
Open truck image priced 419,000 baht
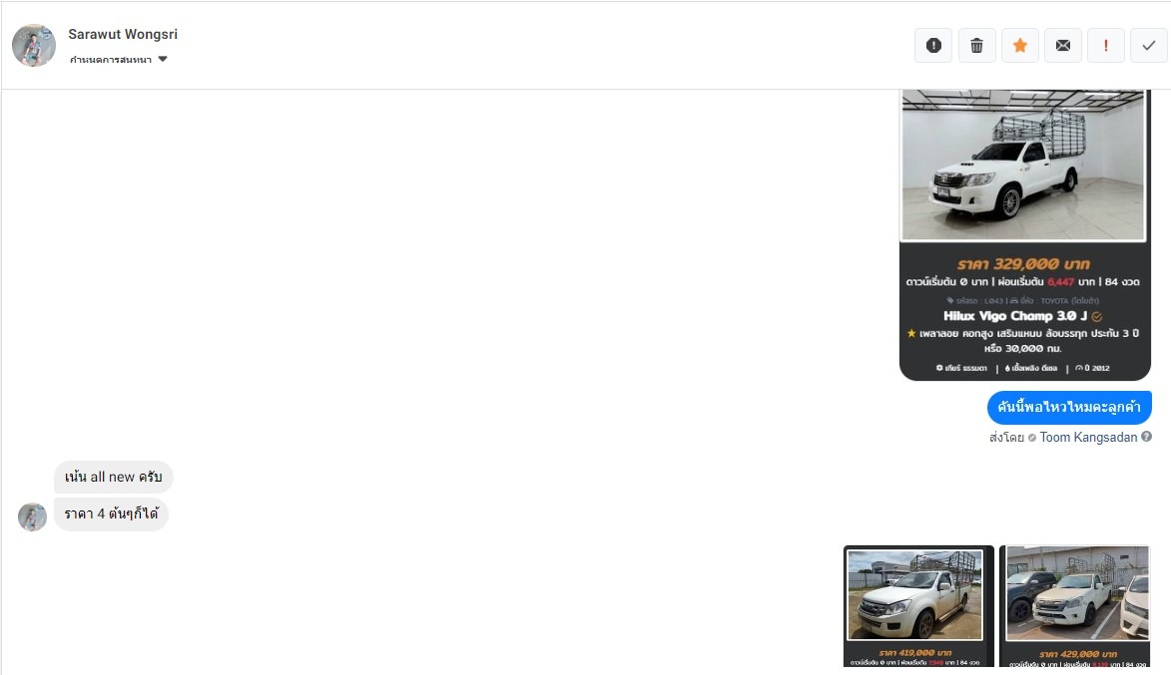tap(918, 605)
